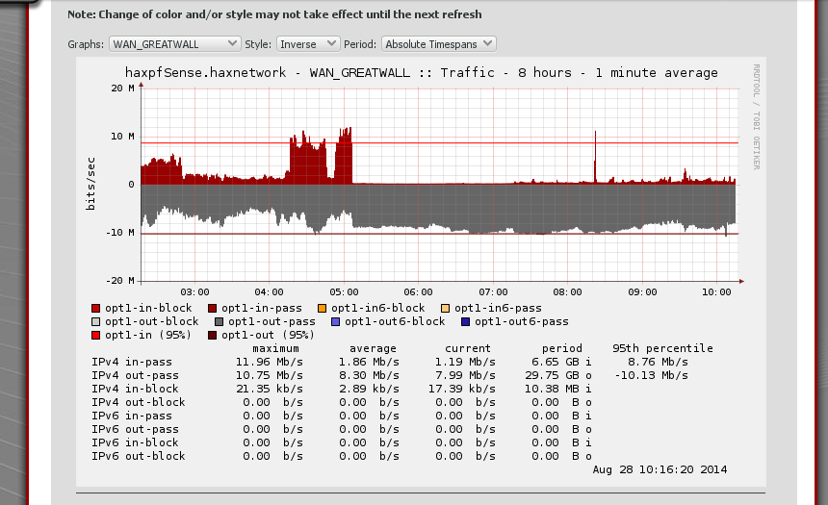
Task: Click the graph title mentioning WAN_GREATWALL Traffic
Action: pyautogui.click(x=422, y=73)
